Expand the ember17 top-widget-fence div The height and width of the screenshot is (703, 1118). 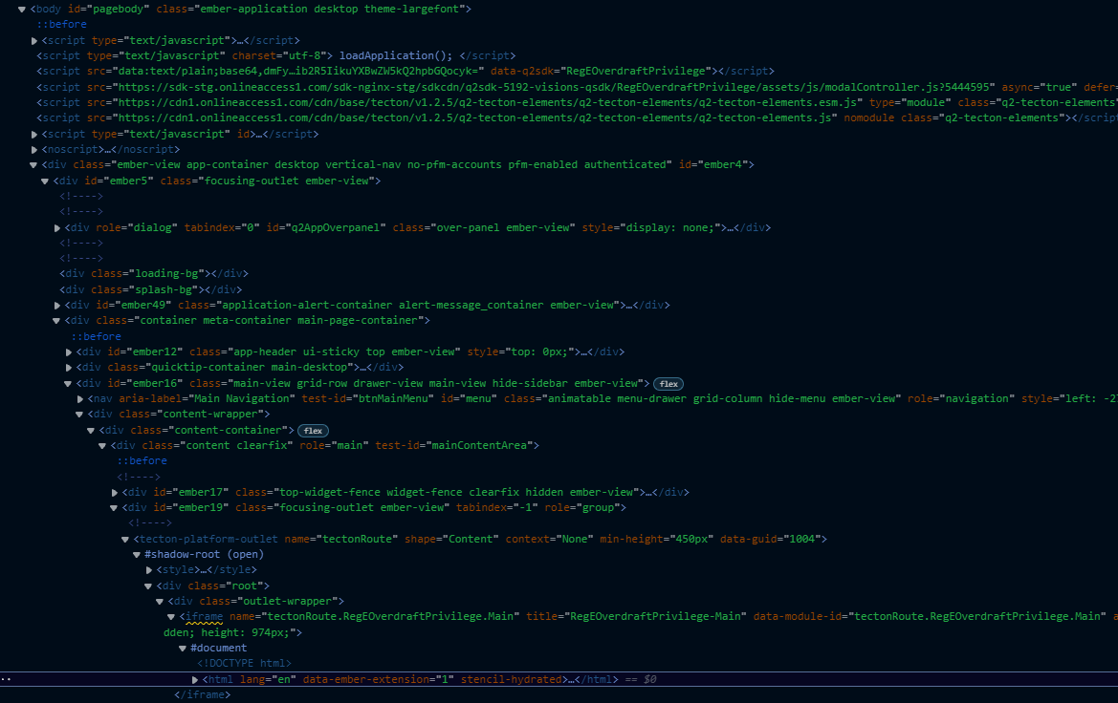(114, 492)
